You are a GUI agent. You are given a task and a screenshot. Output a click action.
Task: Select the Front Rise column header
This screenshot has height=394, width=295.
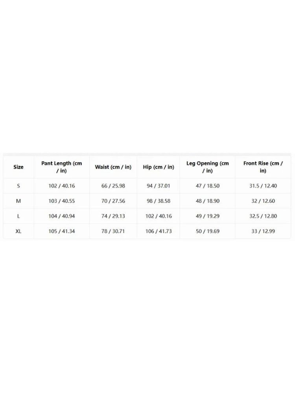point(263,167)
